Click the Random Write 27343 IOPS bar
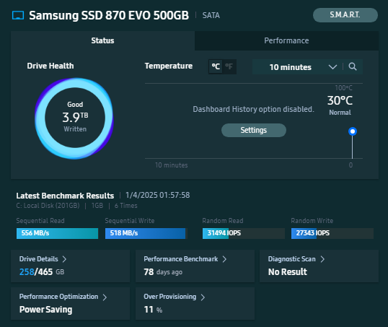388x327 pixels. coord(332,233)
